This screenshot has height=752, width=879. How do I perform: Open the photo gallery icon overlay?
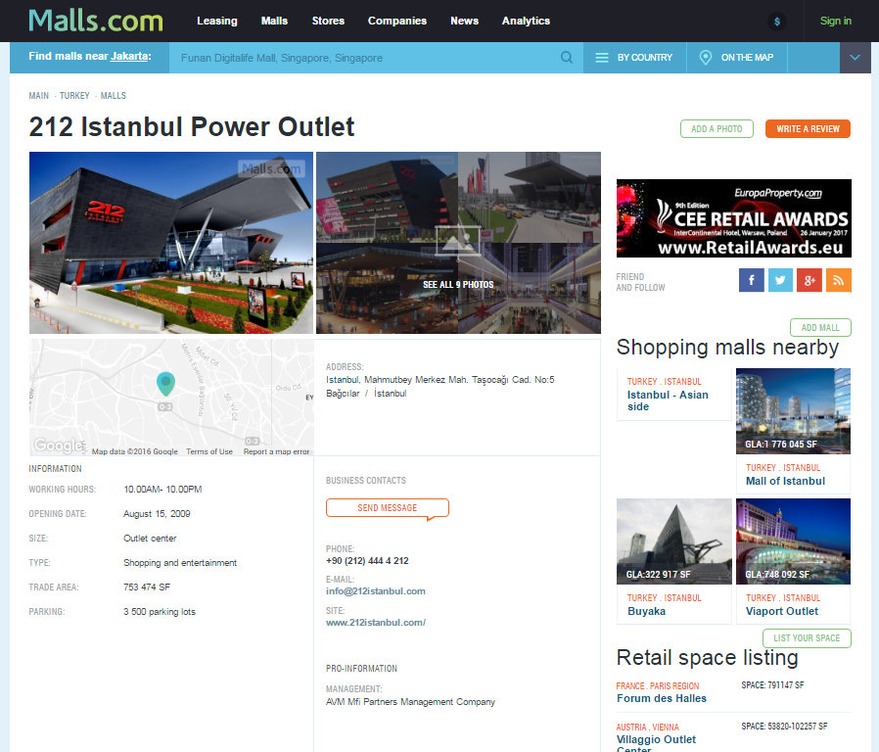[x=458, y=241]
